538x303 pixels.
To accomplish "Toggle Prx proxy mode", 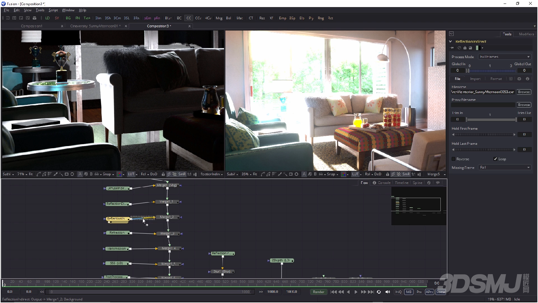I will (x=419, y=292).
